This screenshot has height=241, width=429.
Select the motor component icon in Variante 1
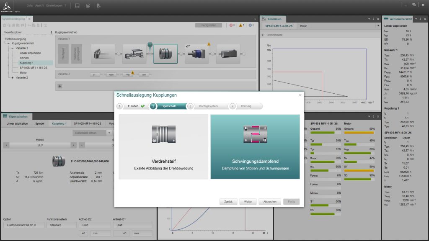[228, 54]
